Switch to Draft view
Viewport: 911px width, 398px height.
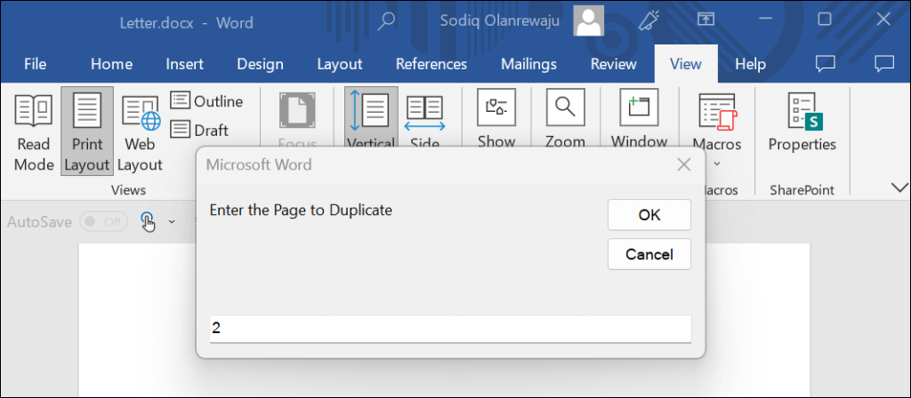coord(200,130)
